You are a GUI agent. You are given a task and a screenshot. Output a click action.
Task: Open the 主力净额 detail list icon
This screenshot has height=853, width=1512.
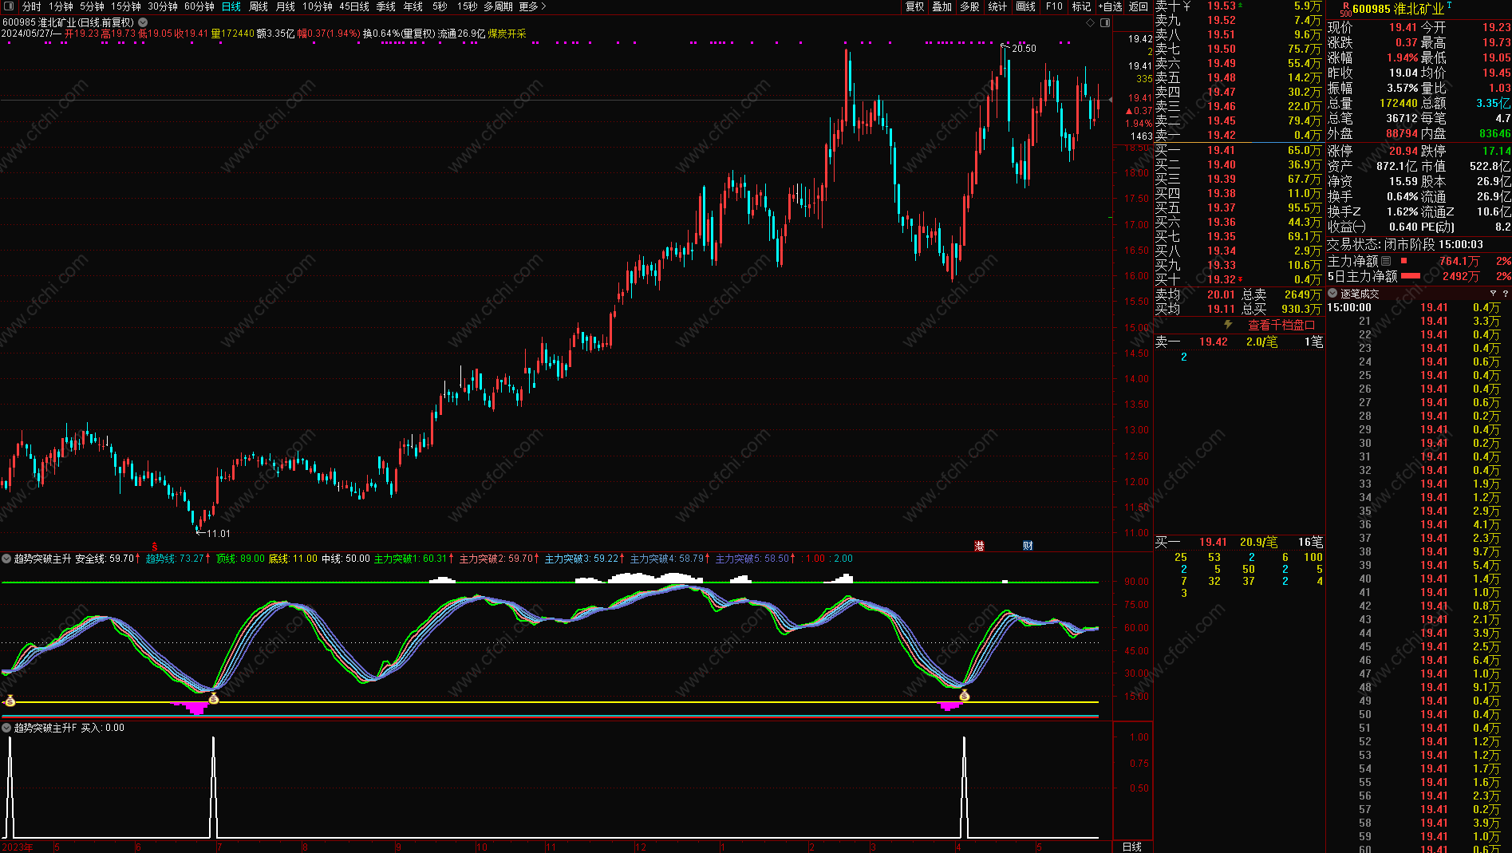pyautogui.click(x=1386, y=261)
